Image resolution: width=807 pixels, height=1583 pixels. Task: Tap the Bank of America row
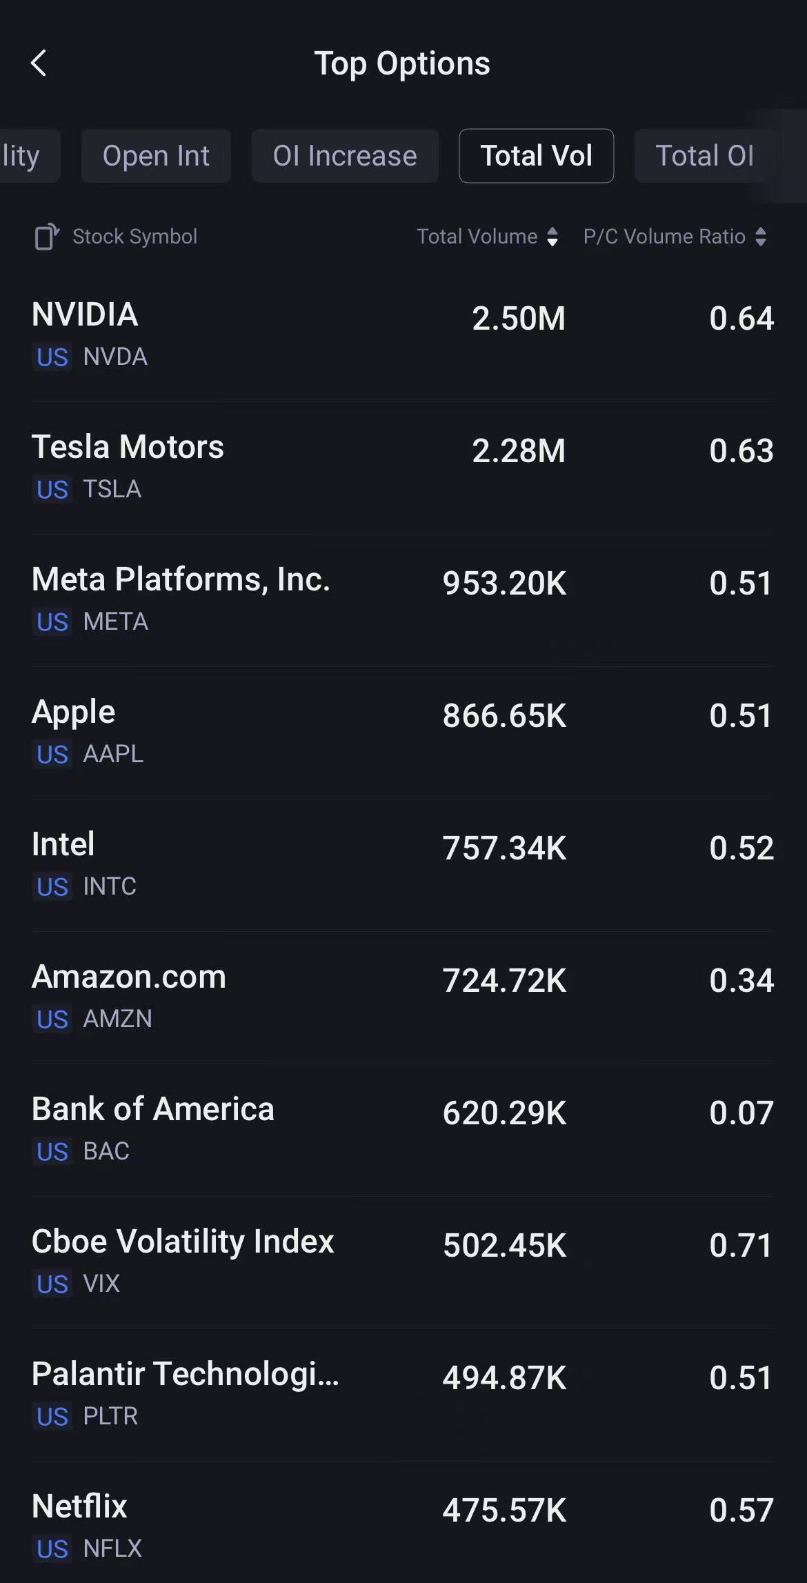pyautogui.click(x=403, y=1129)
